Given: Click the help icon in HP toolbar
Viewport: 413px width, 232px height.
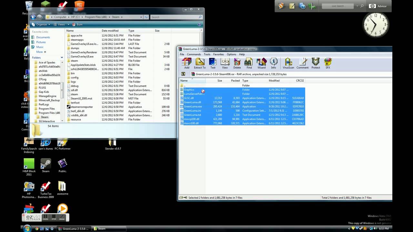Looking at the screenshot, I should point(302,6).
